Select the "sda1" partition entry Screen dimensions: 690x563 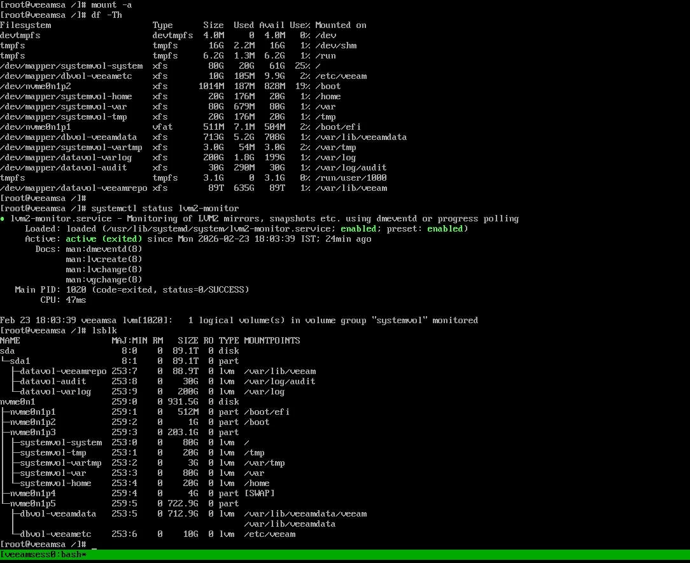[20, 361]
